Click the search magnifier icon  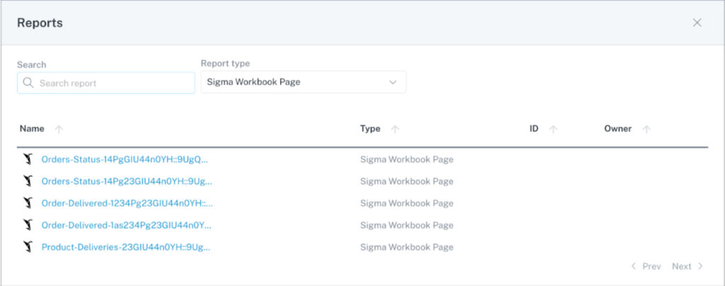pos(28,83)
